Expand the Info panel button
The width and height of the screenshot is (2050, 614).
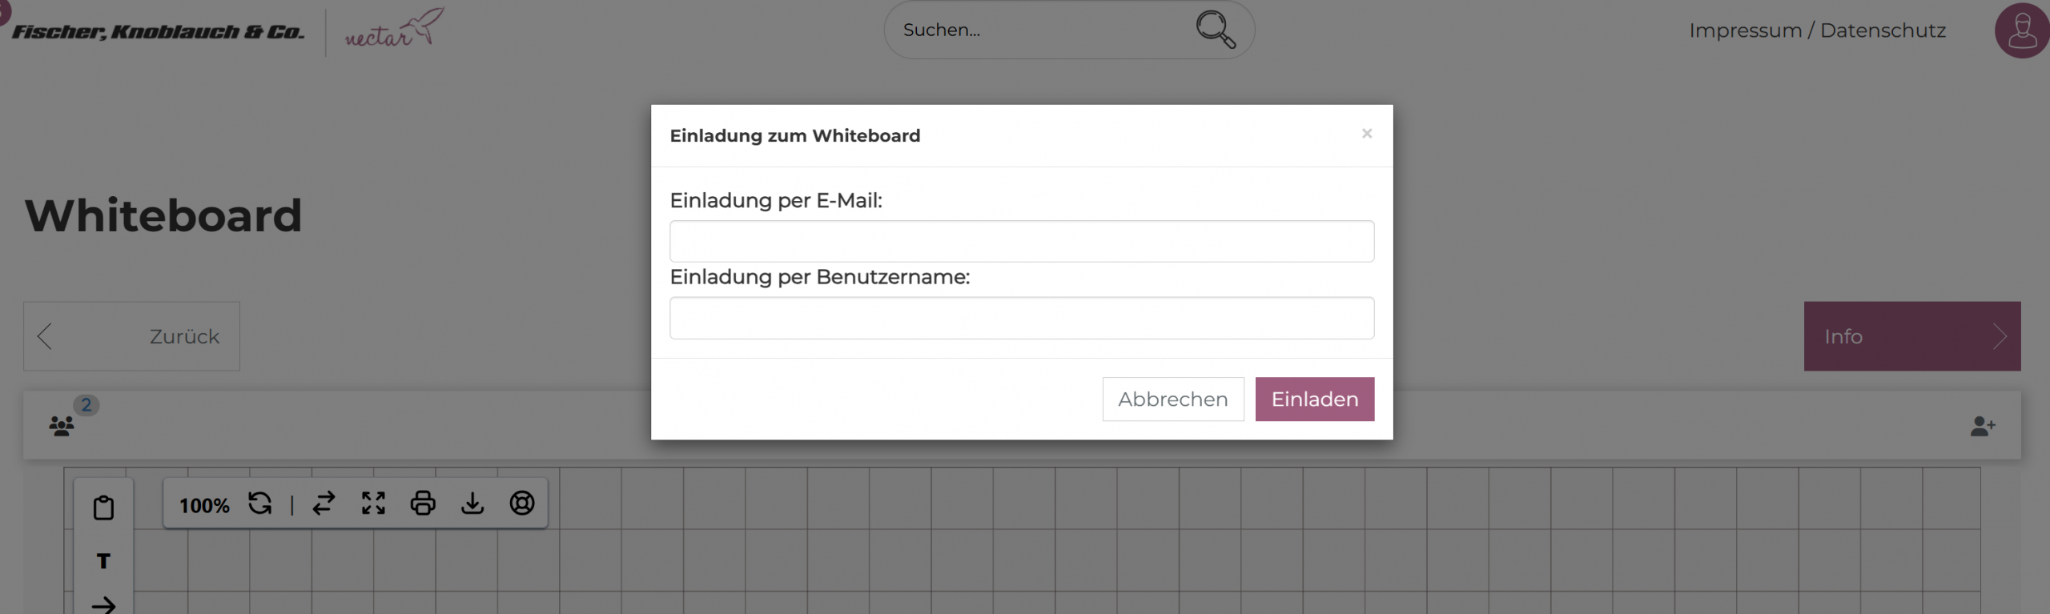[x=1911, y=336]
